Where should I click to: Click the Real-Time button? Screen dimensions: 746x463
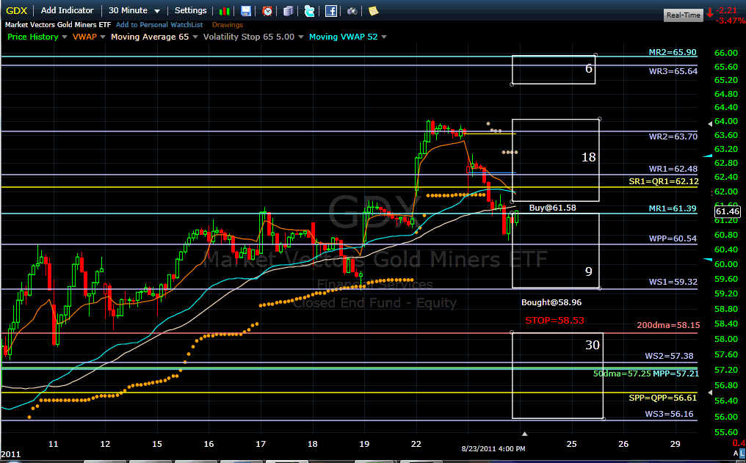tap(683, 15)
